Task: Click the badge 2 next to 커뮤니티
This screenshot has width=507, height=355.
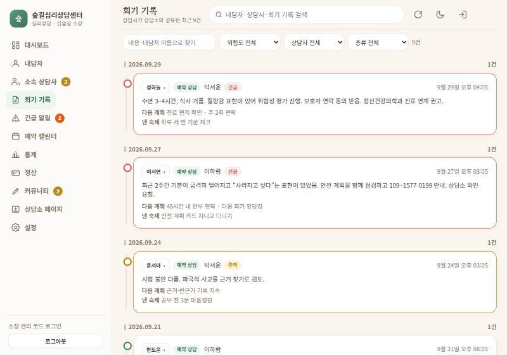Action: point(58,191)
